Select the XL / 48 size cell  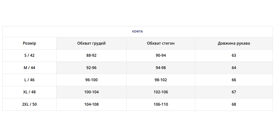point(29,92)
